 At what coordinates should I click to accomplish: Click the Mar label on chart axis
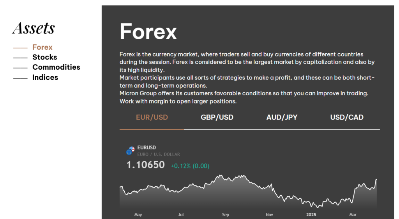tap(353, 215)
